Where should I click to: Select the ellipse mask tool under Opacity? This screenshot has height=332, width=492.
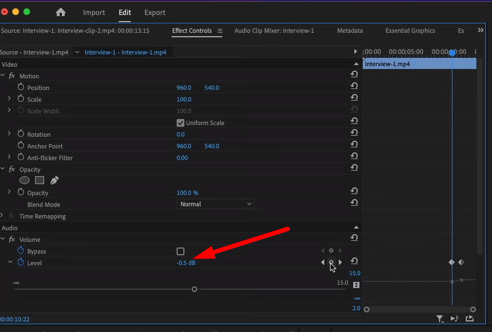(x=25, y=180)
